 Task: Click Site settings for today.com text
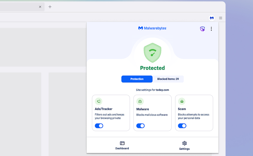[x=153, y=90]
